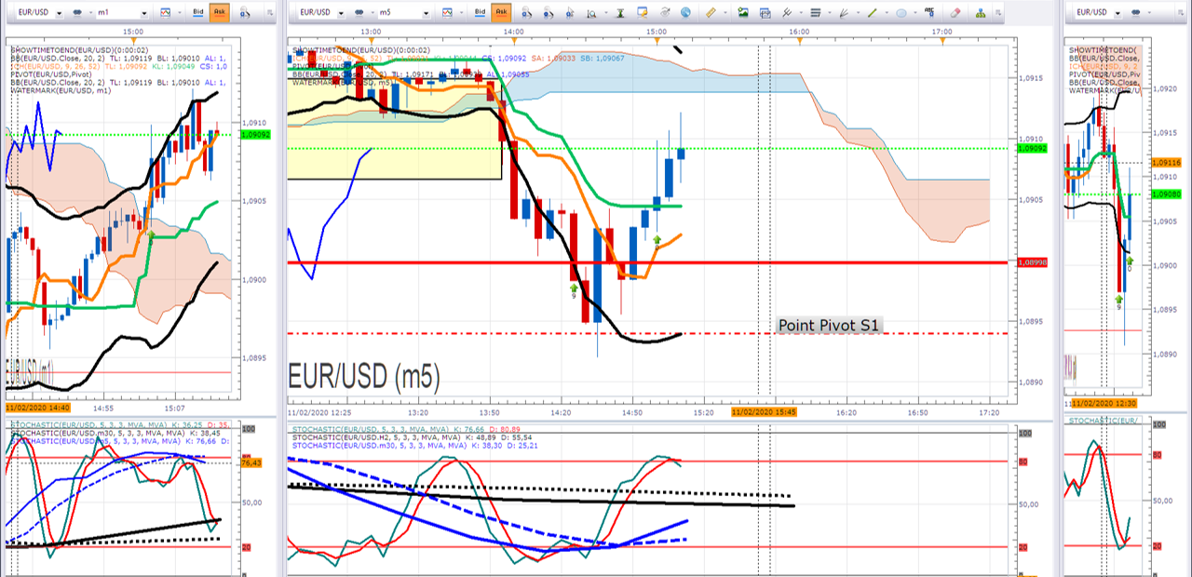The height and width of the screenshot is (577, 1192).
Task: Toggle Ask price in m5 chart
Action: (501, 13)
